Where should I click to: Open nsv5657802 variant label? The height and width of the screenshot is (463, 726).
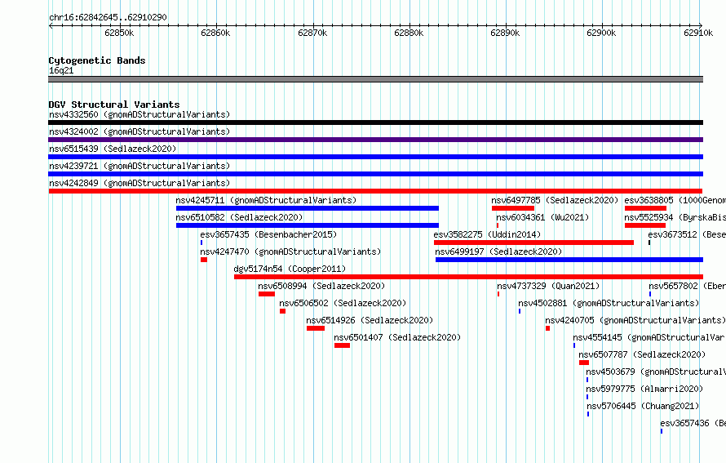[x=687, y=286]
